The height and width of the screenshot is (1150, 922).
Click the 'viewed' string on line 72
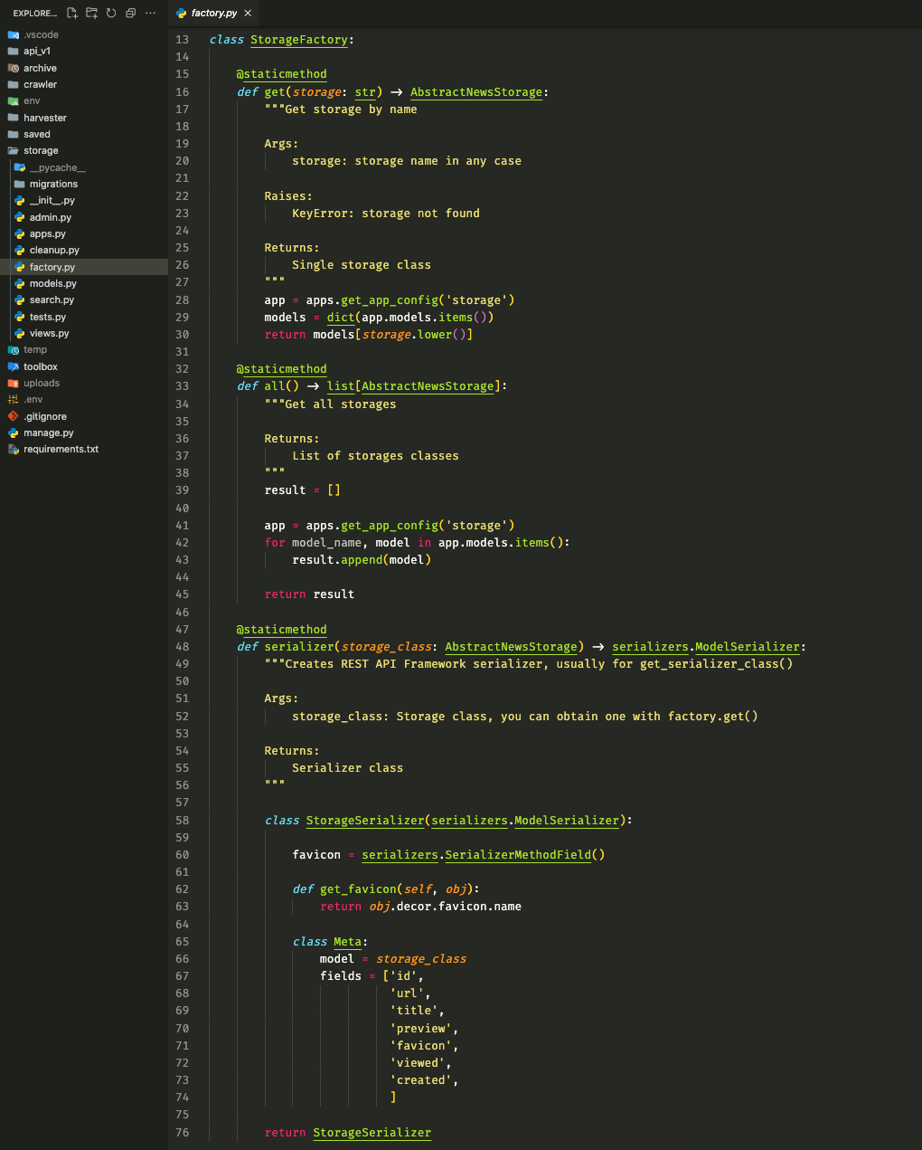pyautogui.click(x=418, y=1063)
